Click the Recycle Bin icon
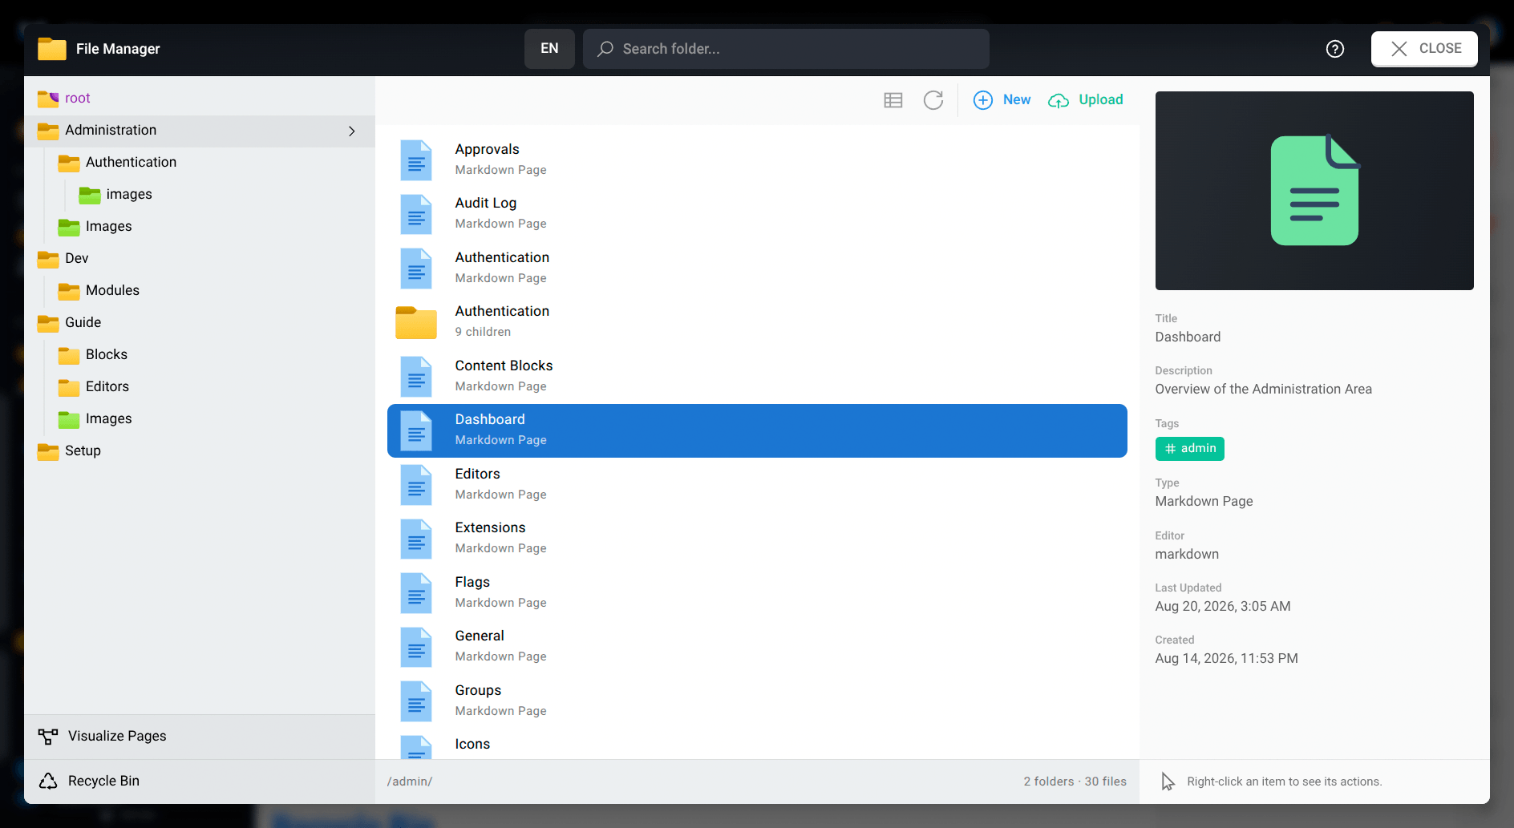Screen dimensions: 1514x828 [x=48, y=781]
